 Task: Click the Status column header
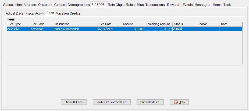[x=184, y=24]
